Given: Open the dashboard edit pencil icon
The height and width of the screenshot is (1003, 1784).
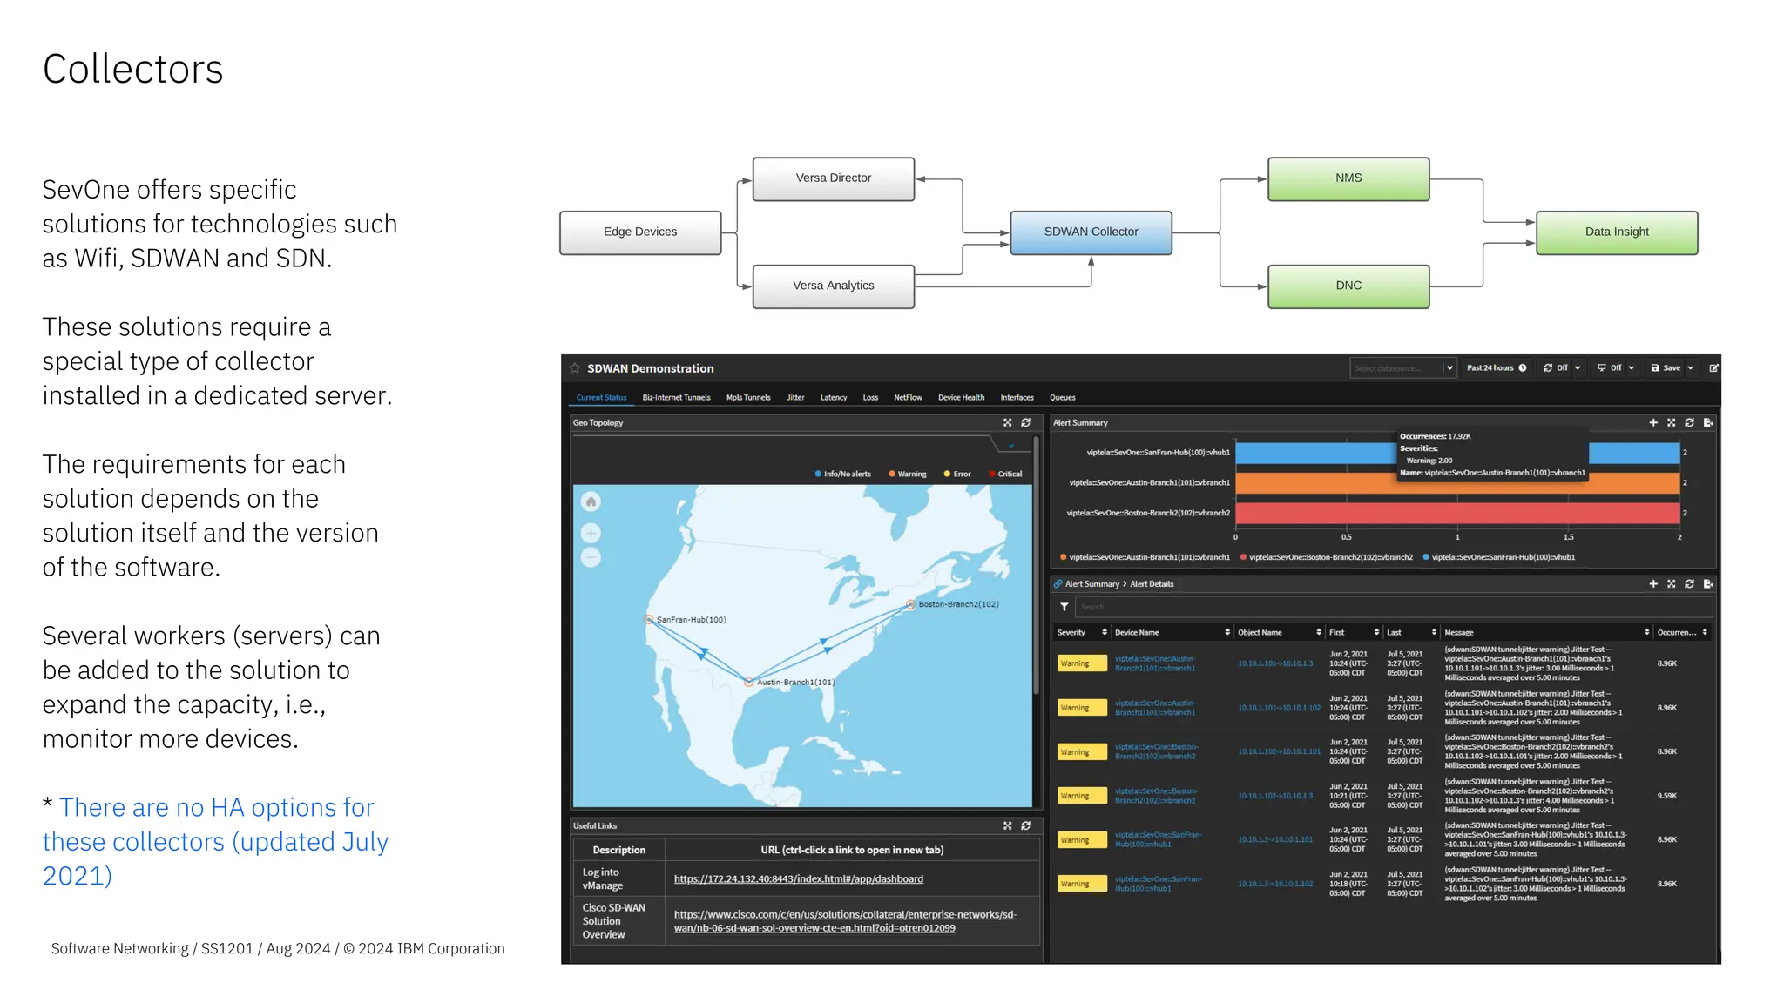Looking at the screenshot, I should (x=1713, y=368).
